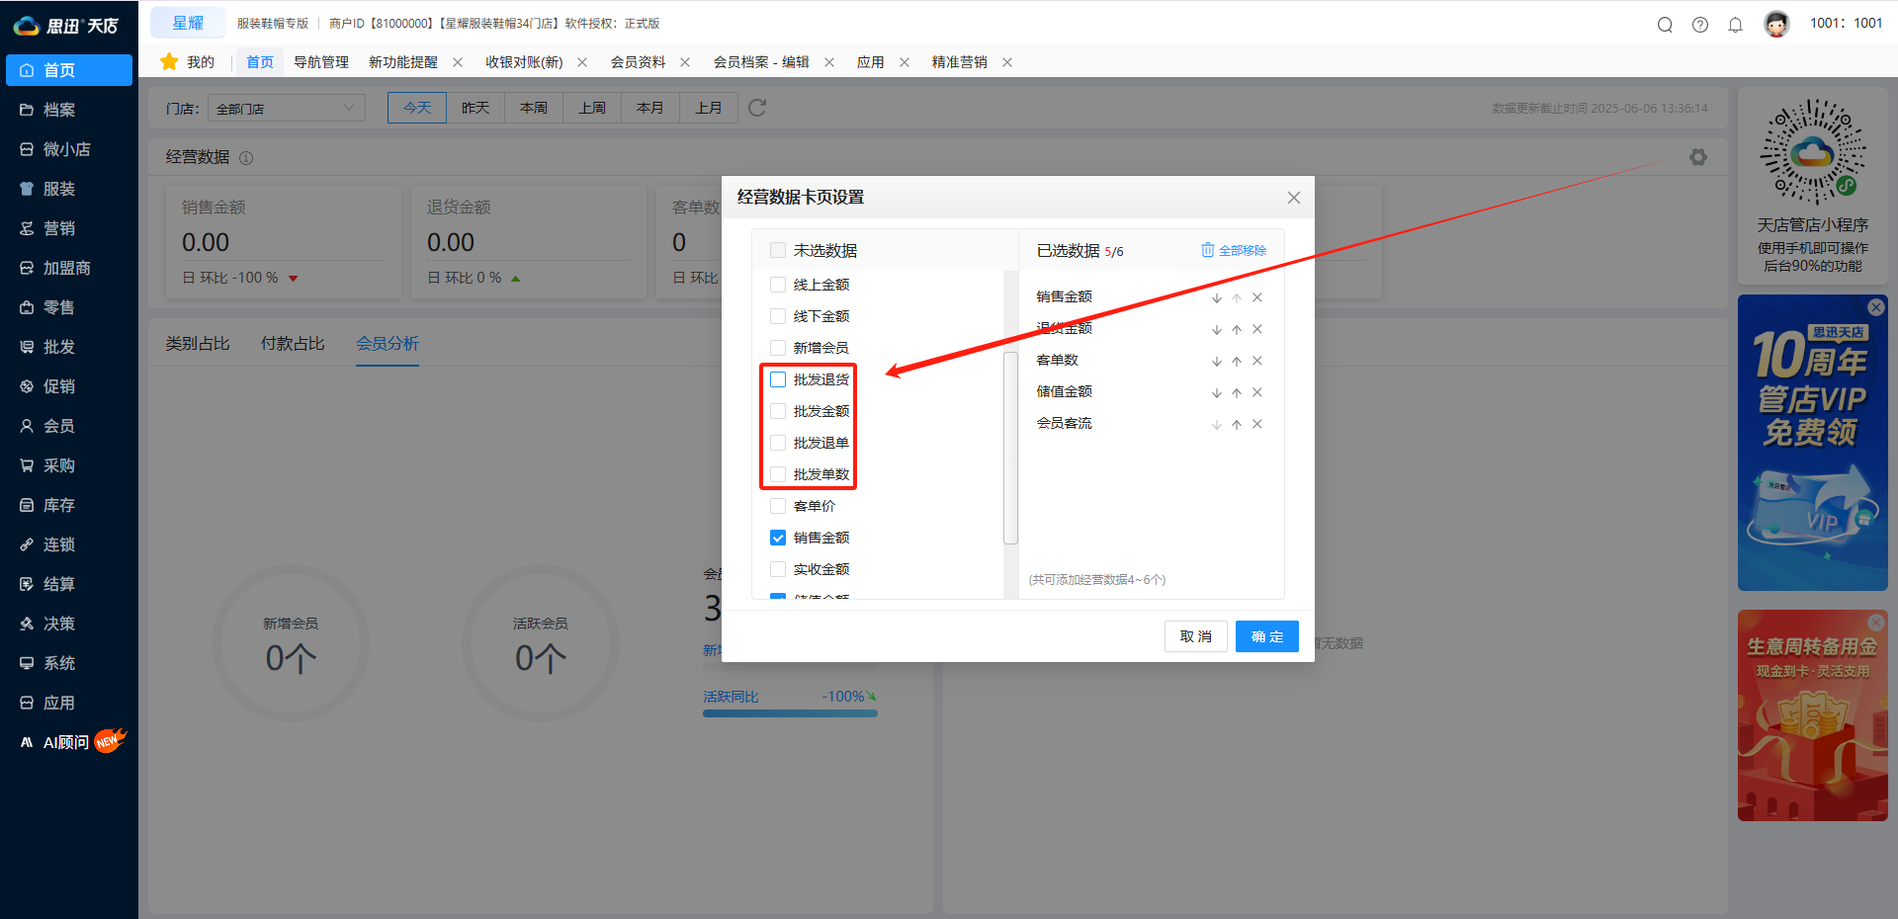Click the red 环比 trend triangle on 销售金额 card
Viewport: 1898px width, 919px height.
(x=292, y=278)
